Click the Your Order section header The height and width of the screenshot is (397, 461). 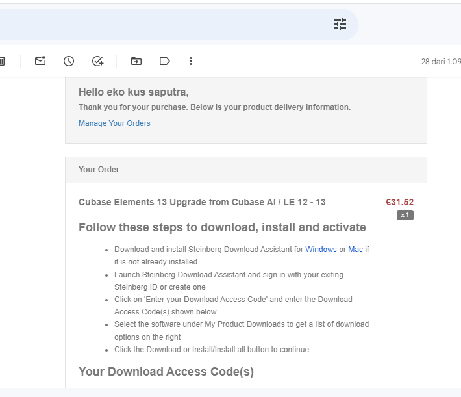99,170
